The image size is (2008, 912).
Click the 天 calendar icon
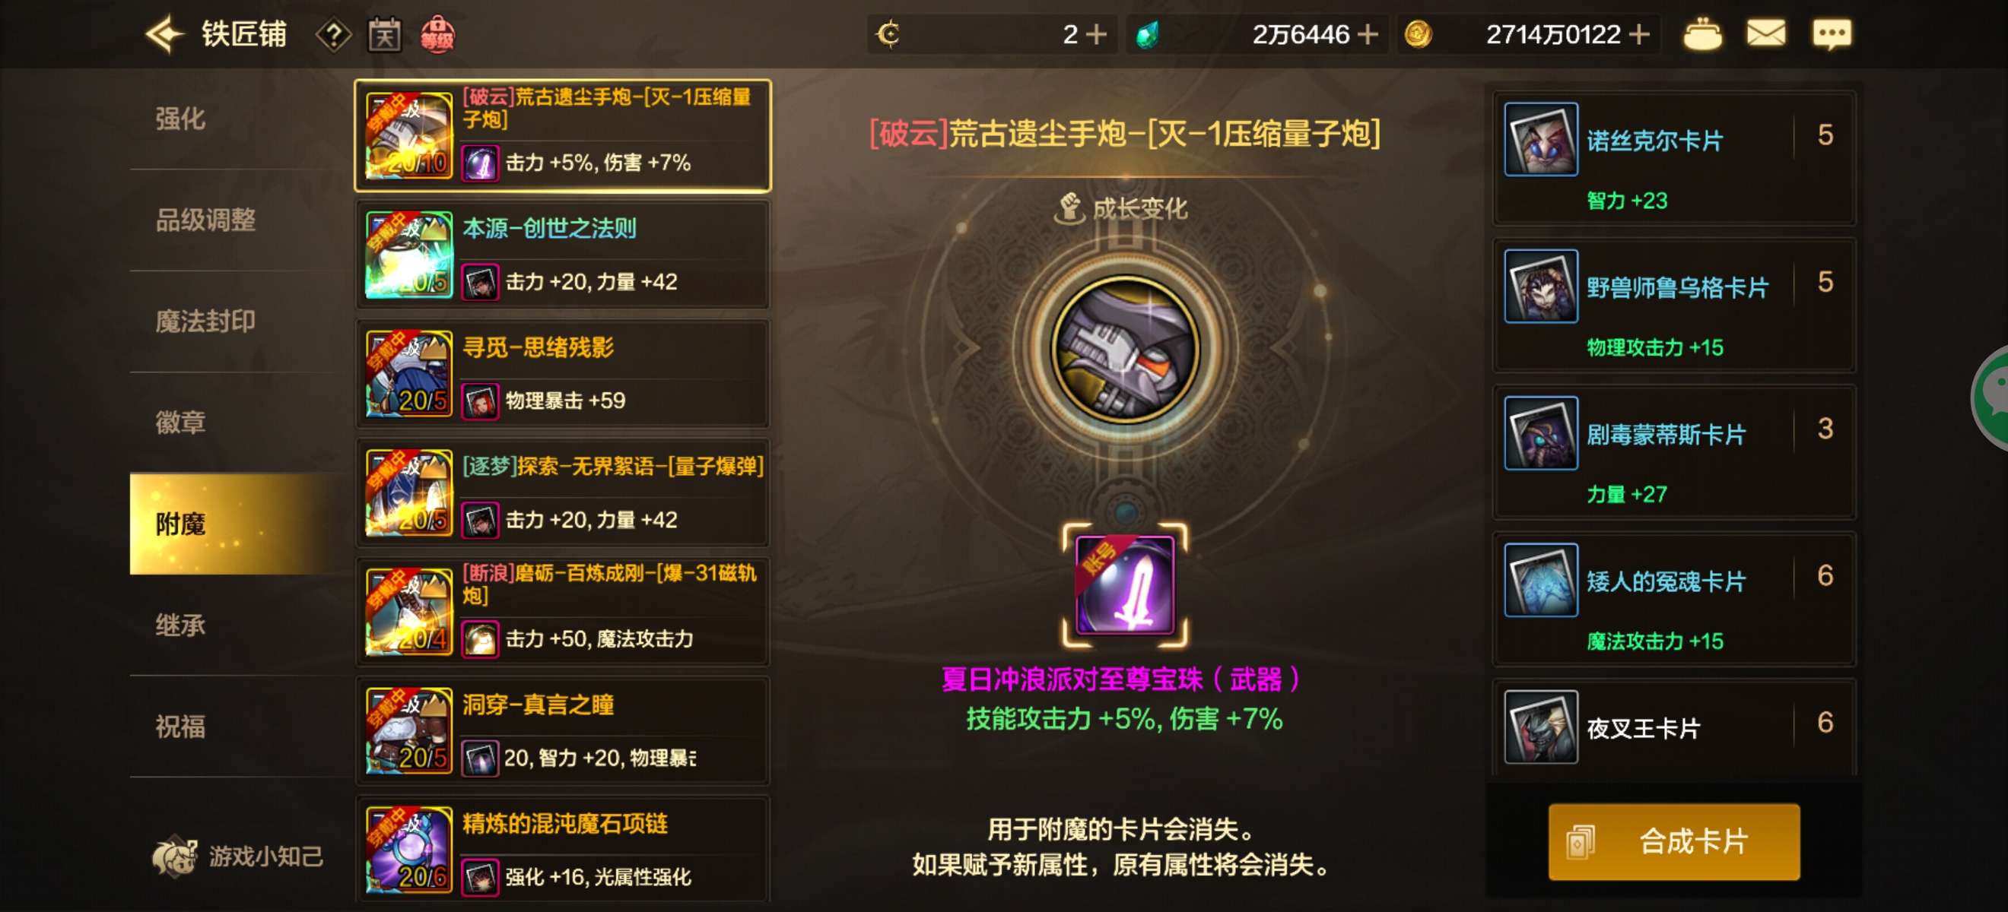click(384, 35)
